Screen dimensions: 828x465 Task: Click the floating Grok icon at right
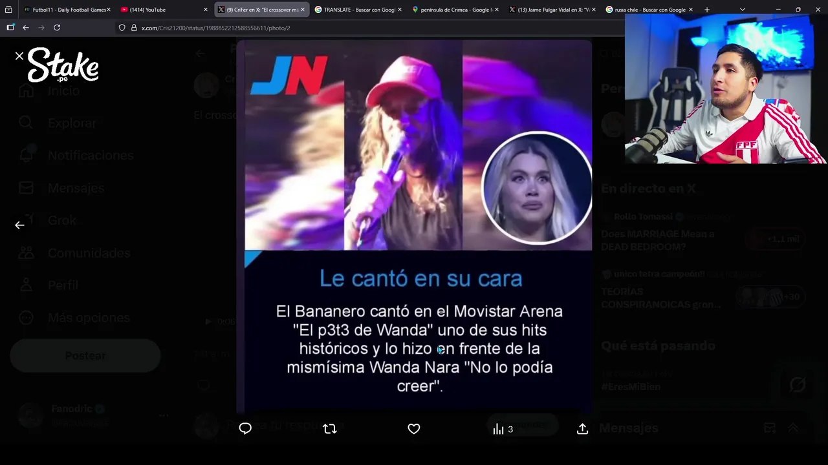[798, 385]
